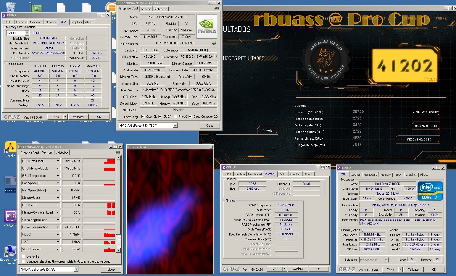Click title bar icon of GPU-Z Sensors window
The image size is (456, 276).
(x=20, y=147)
